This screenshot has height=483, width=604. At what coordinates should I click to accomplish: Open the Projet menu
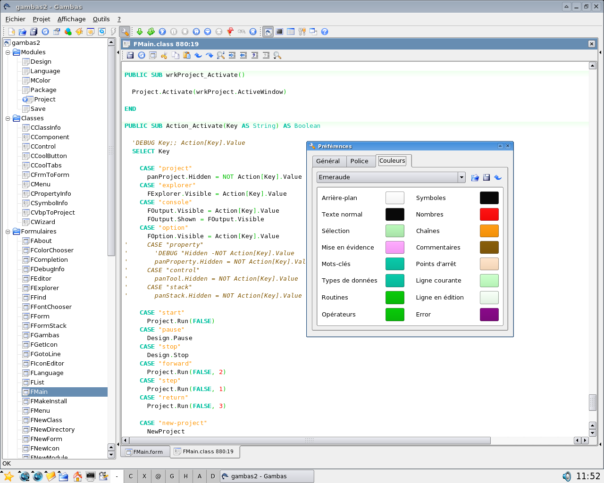42,19
